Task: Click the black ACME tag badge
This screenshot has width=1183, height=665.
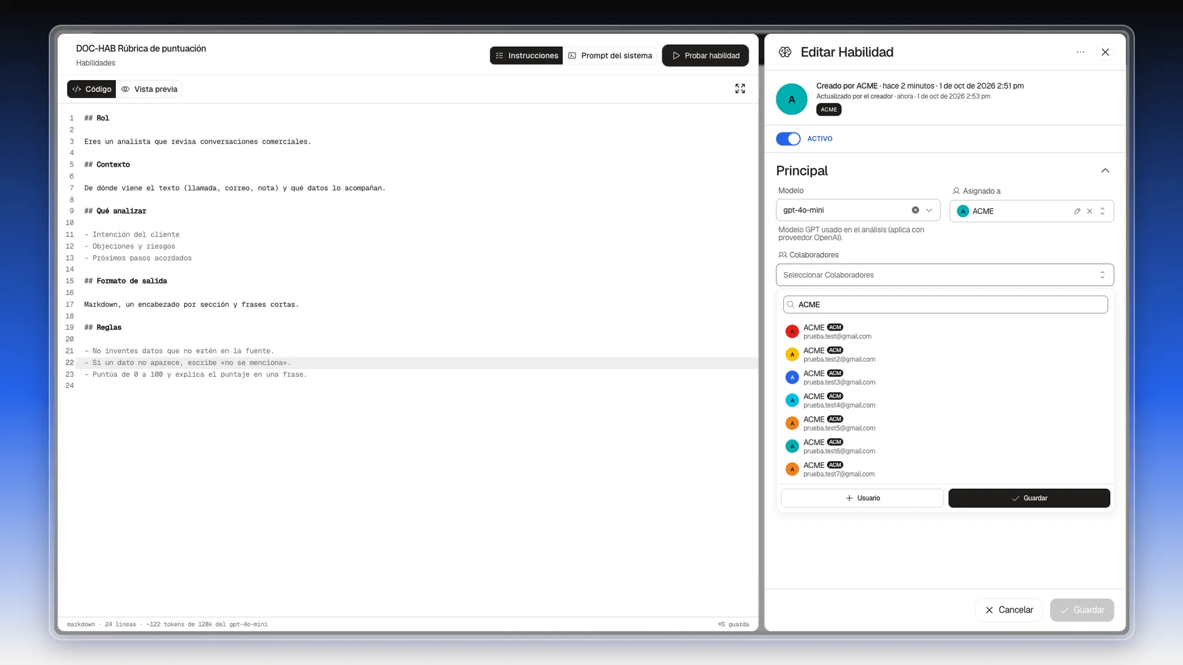Action: 829,110
